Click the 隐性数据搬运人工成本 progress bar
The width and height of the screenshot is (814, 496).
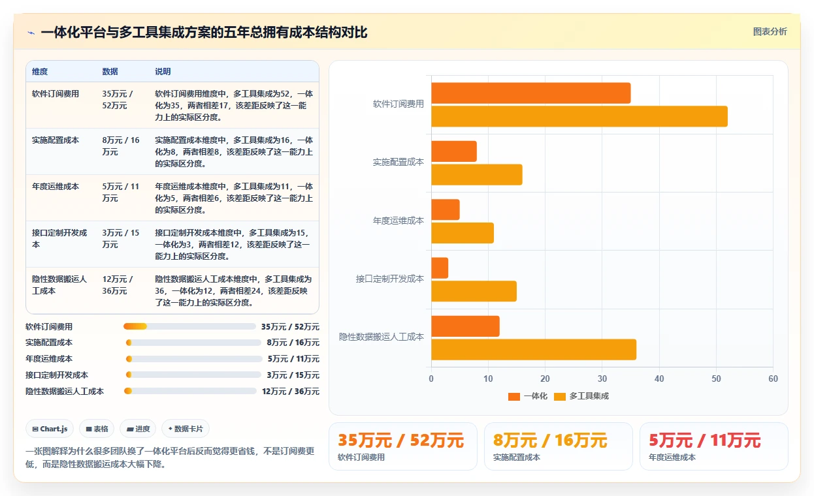190,392
